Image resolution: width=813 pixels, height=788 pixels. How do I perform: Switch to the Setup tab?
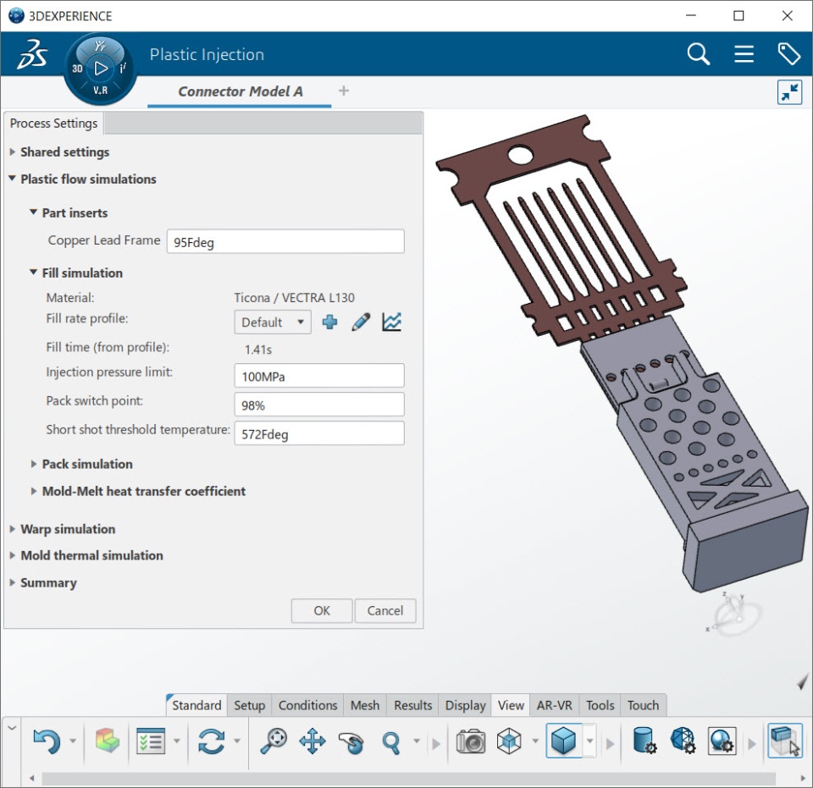coord(249,705)
